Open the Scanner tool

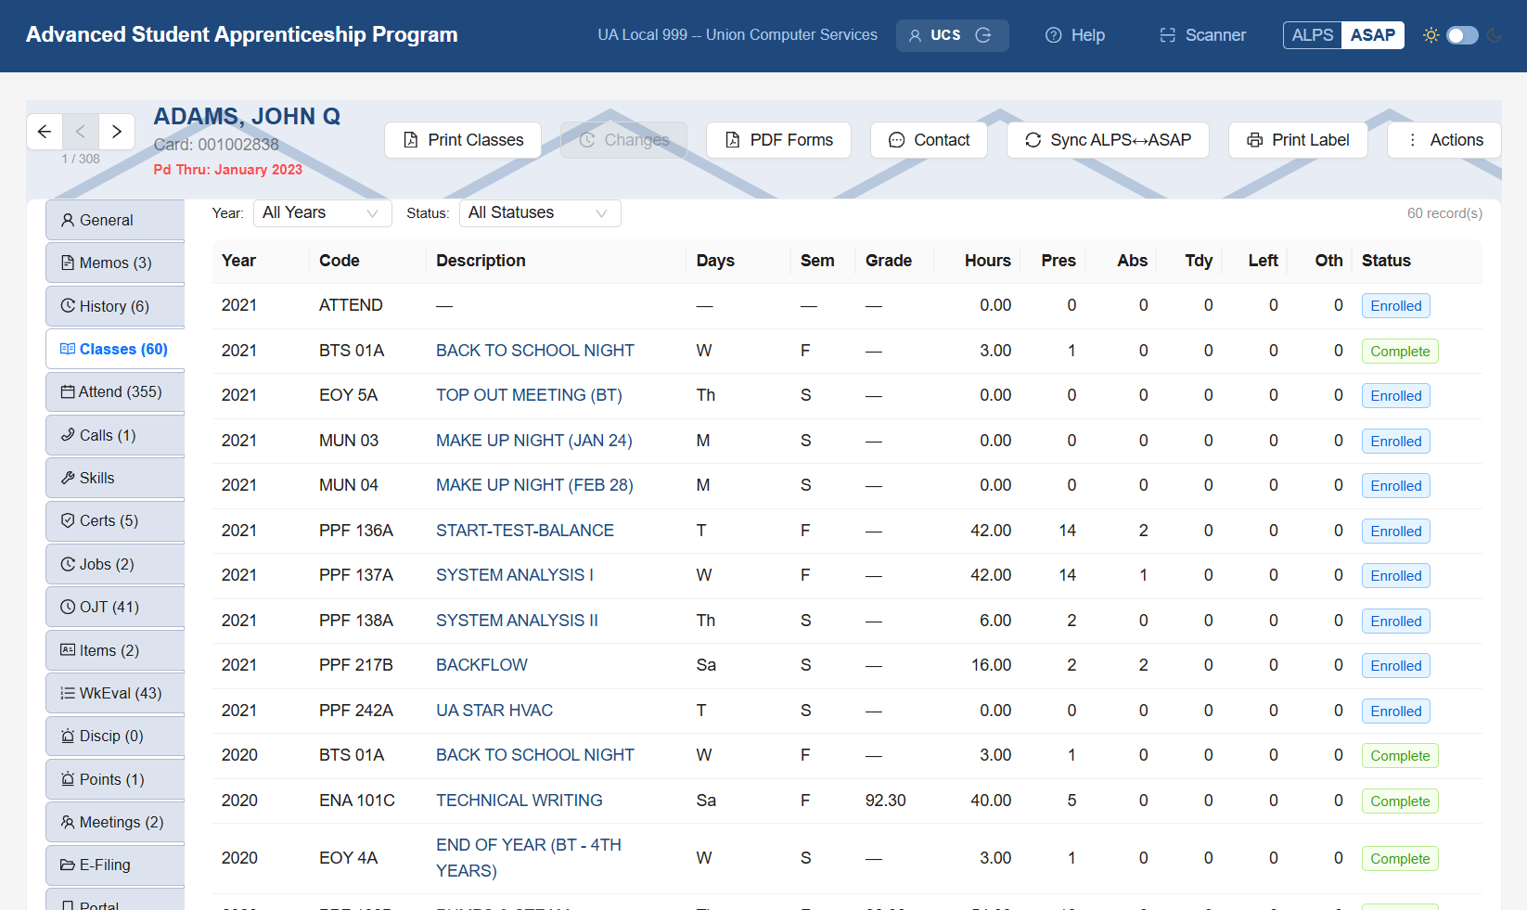click(x=1202, y=35)
